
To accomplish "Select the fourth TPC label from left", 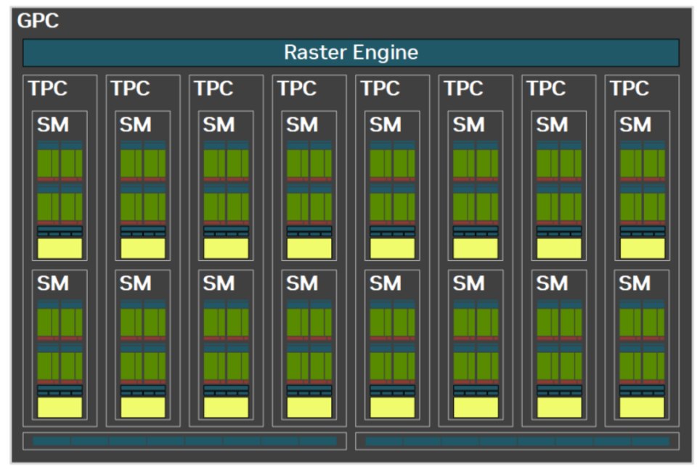I will pyautogui.click(x=297, y=89).
